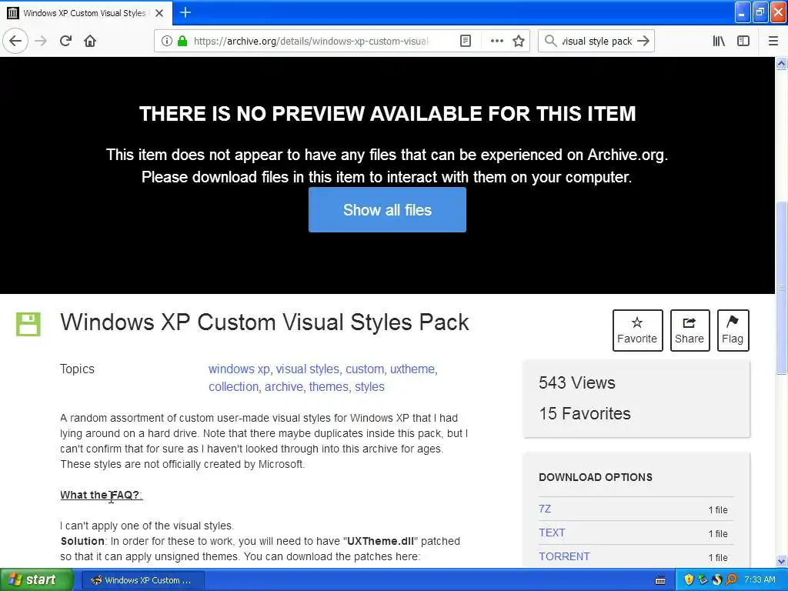
Task: Click the green secure connection padlock
Action: pyautogui.click(x=182, y=42)
